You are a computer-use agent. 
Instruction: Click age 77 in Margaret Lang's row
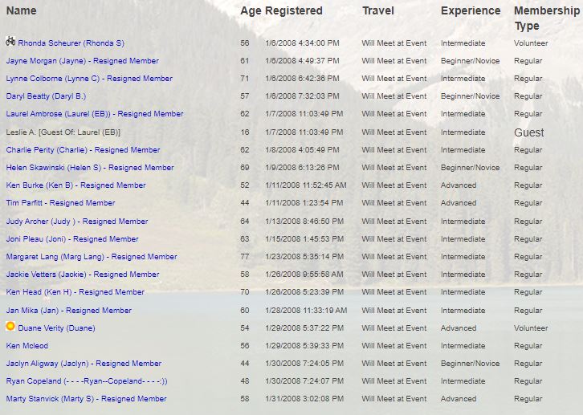point(245,257)
